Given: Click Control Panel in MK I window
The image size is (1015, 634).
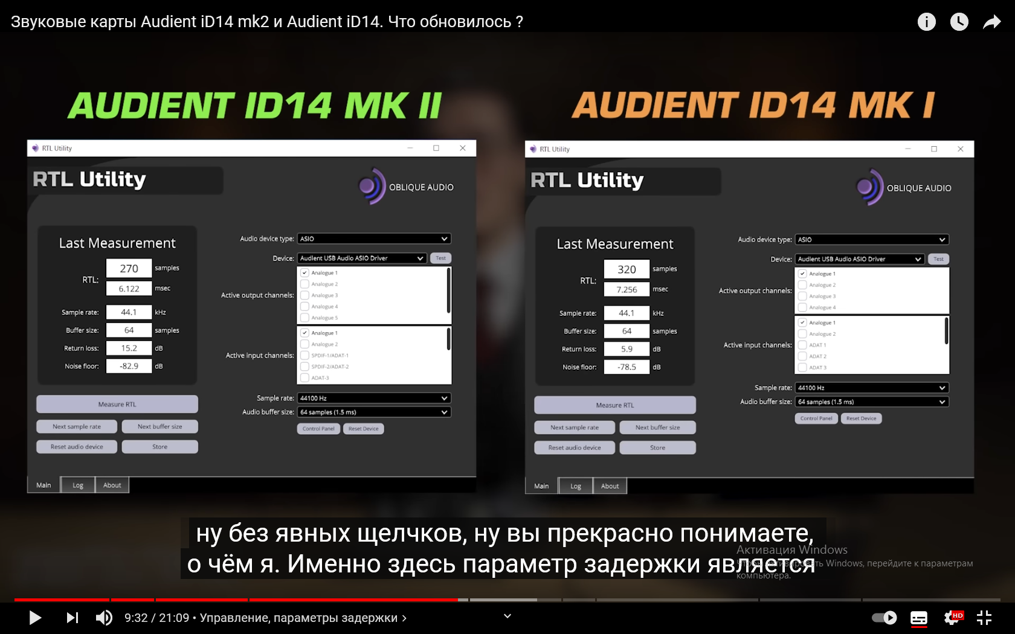Looking at the screenshot, I should (816, 418).
